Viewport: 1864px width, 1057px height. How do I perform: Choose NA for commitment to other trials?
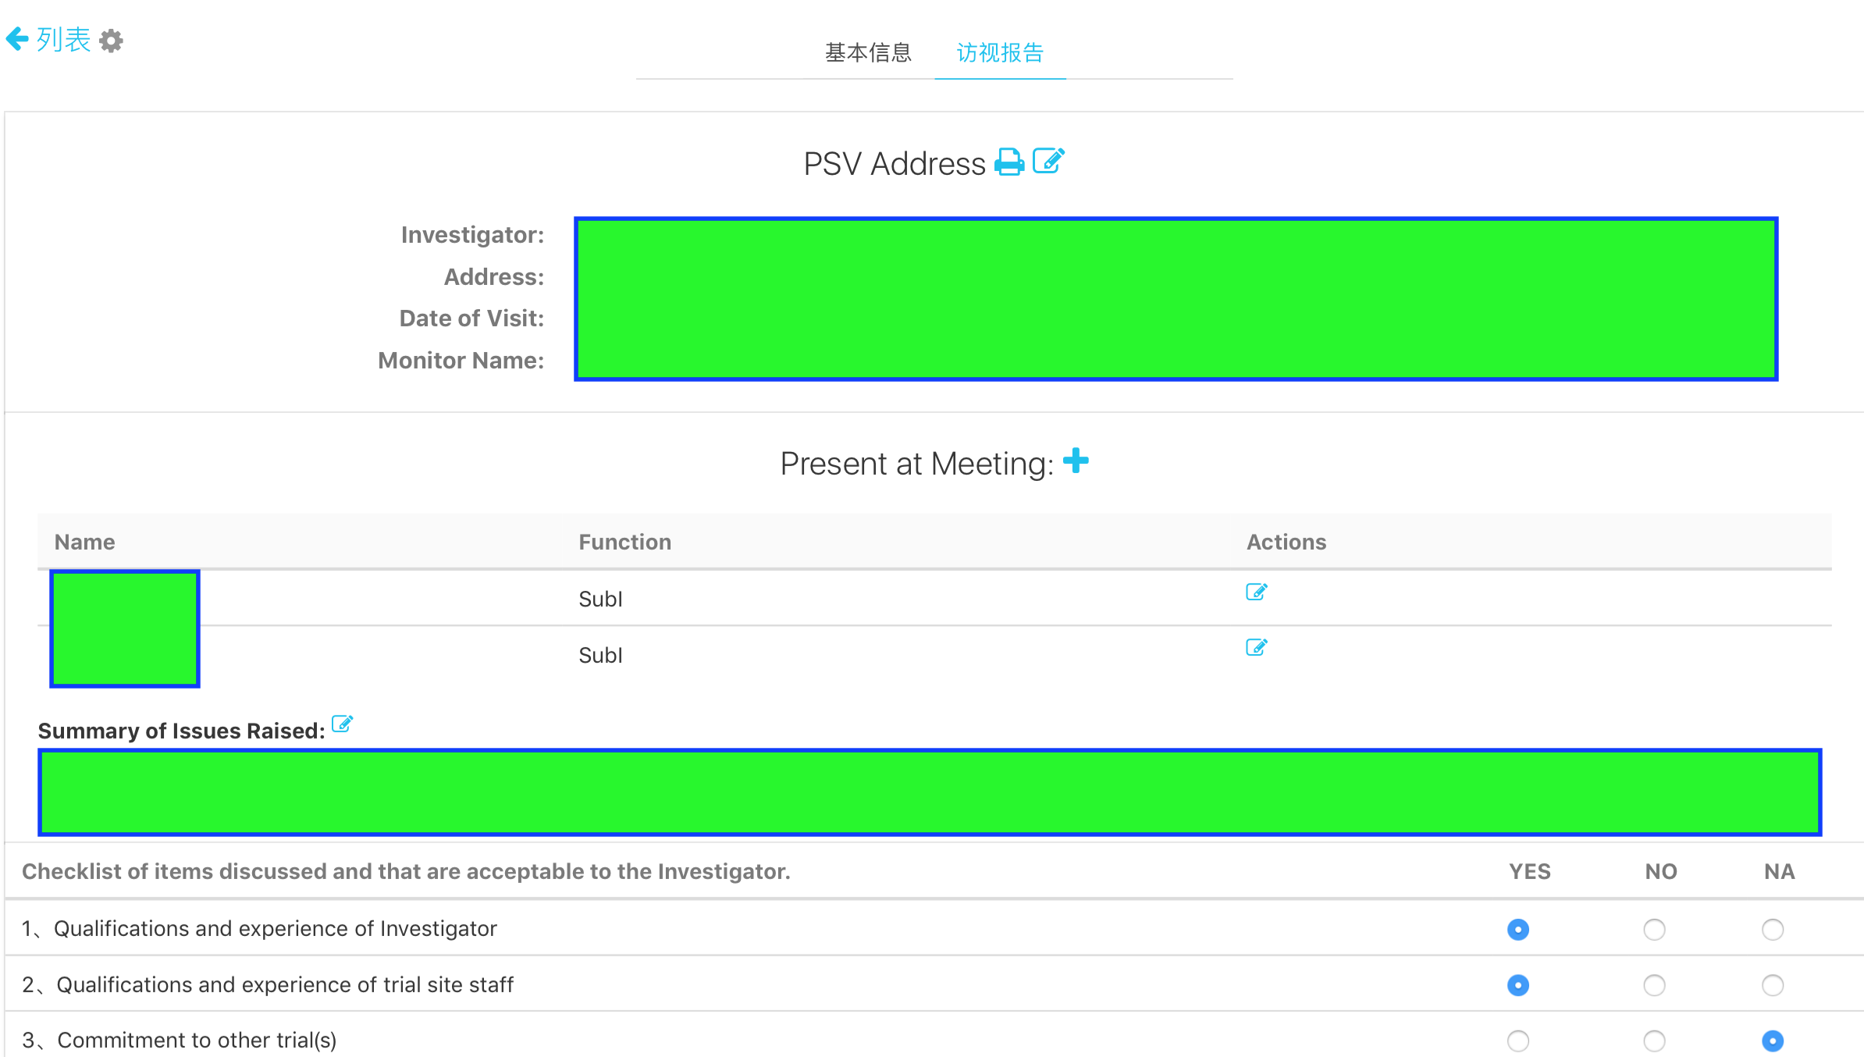tap(1772, 1041)
